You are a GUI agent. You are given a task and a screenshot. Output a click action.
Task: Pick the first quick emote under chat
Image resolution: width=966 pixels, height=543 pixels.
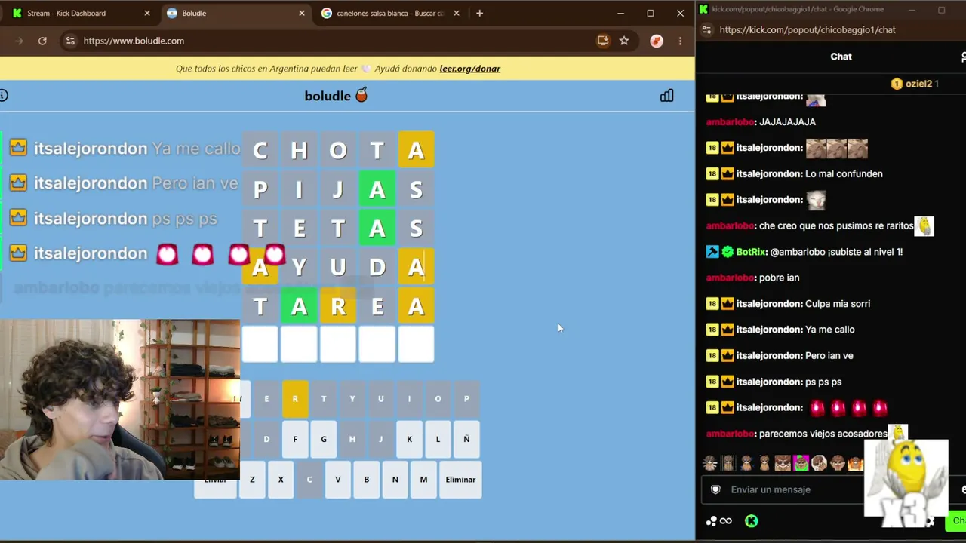710,463
